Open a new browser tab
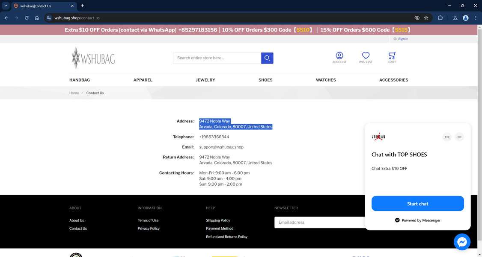Screen dimensions: 482x257 tap(82, 6)
